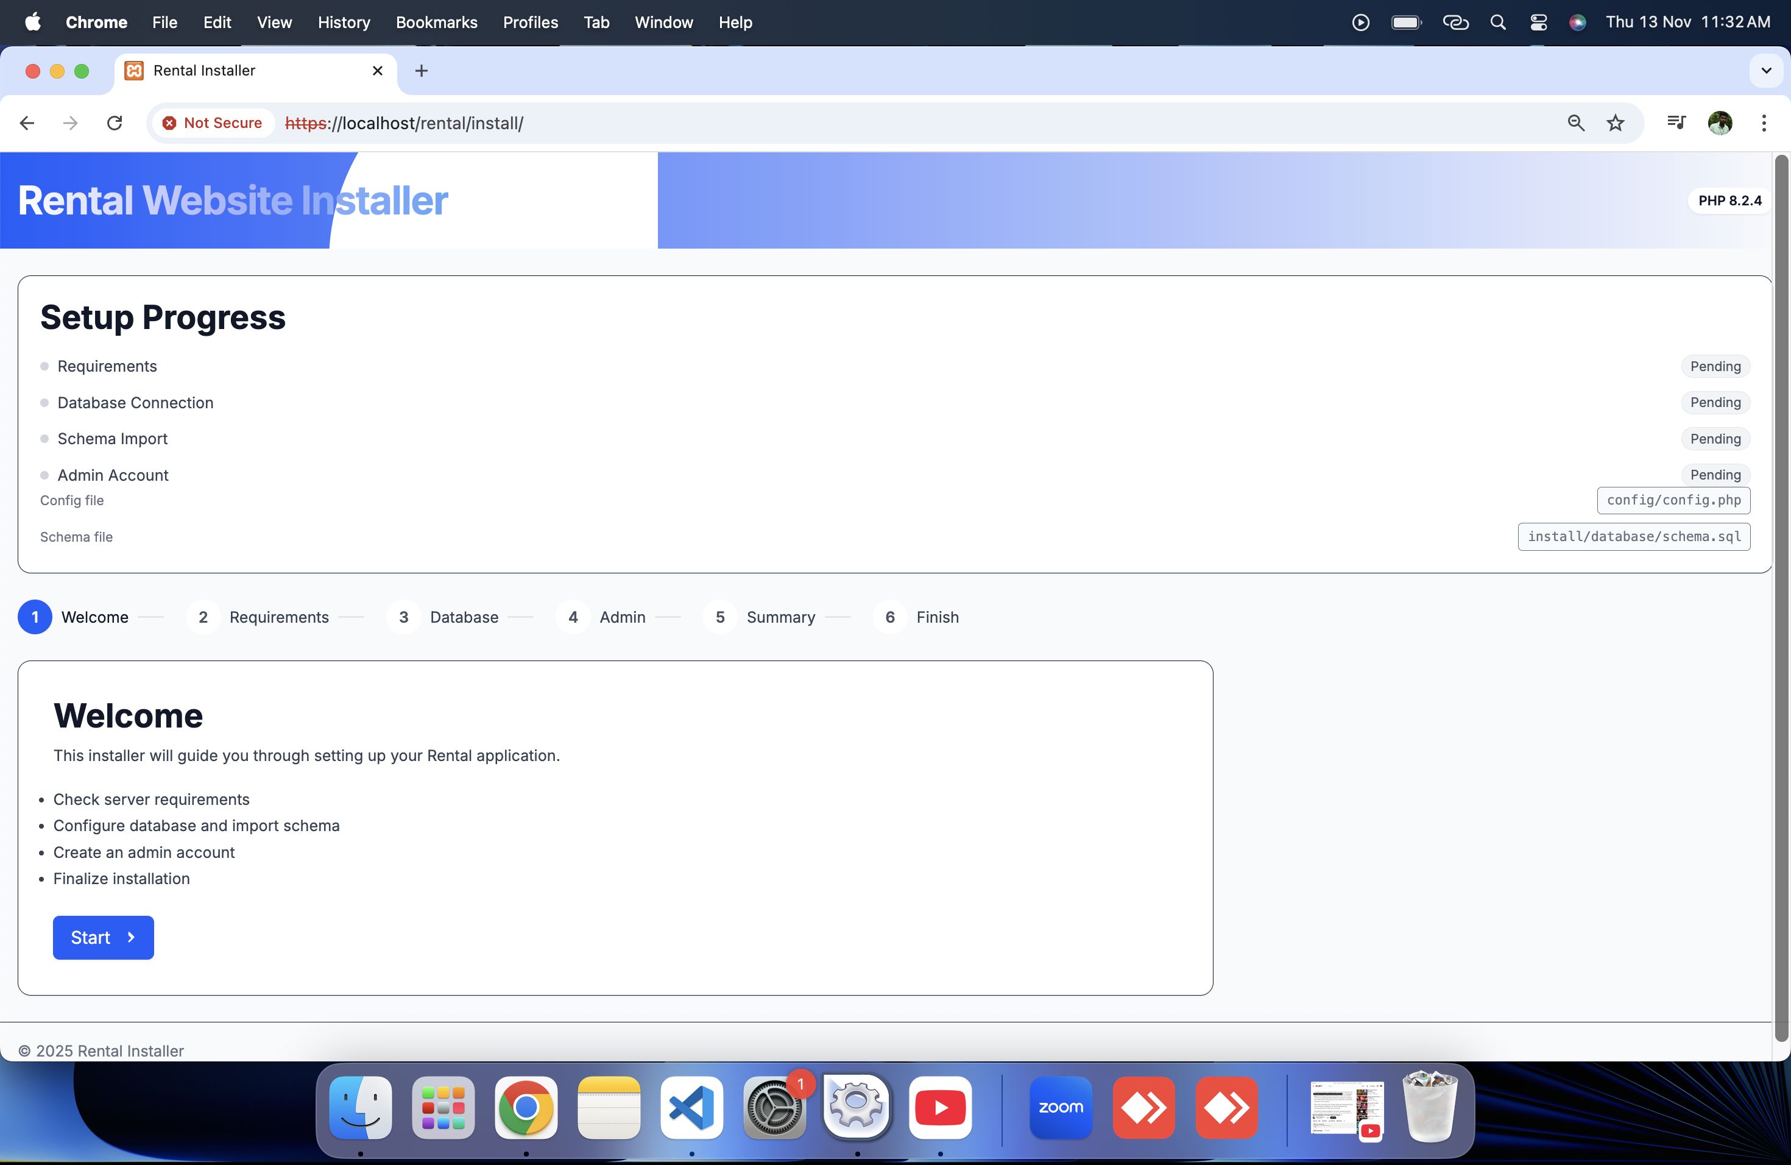Open the Chrome profile avatar

pos(1720,122)
